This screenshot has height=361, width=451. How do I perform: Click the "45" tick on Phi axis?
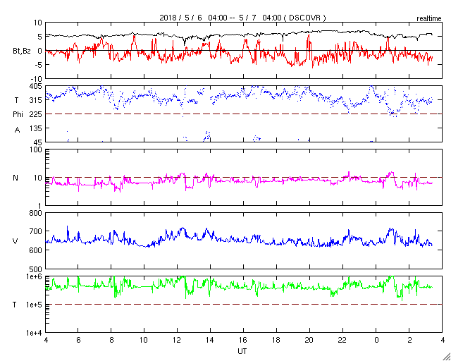tap(38, 142)
